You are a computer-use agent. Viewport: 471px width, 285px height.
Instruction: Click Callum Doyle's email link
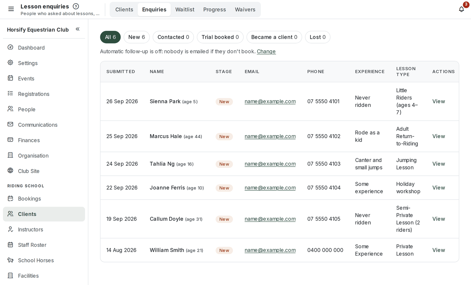click(270, 219)
